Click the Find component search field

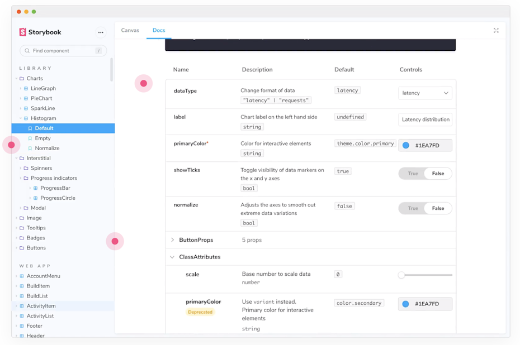[x=63, y=51]
